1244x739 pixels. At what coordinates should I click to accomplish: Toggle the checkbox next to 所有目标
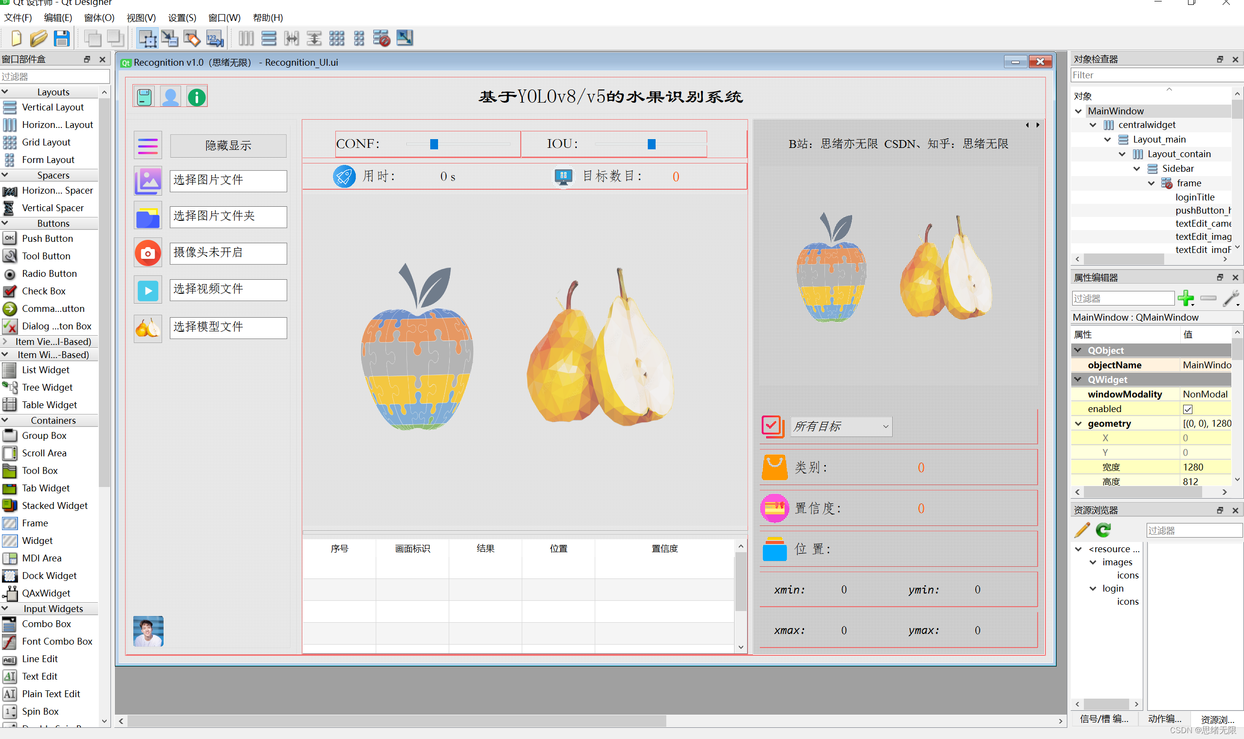771,426
